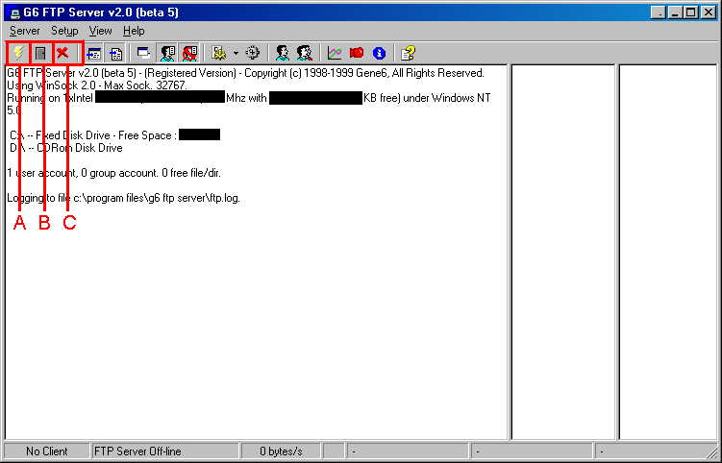Viewport: 722px width, 463px height.
Task: Click the red boxing glove toolbar icon
Action: tap(357, 53)
